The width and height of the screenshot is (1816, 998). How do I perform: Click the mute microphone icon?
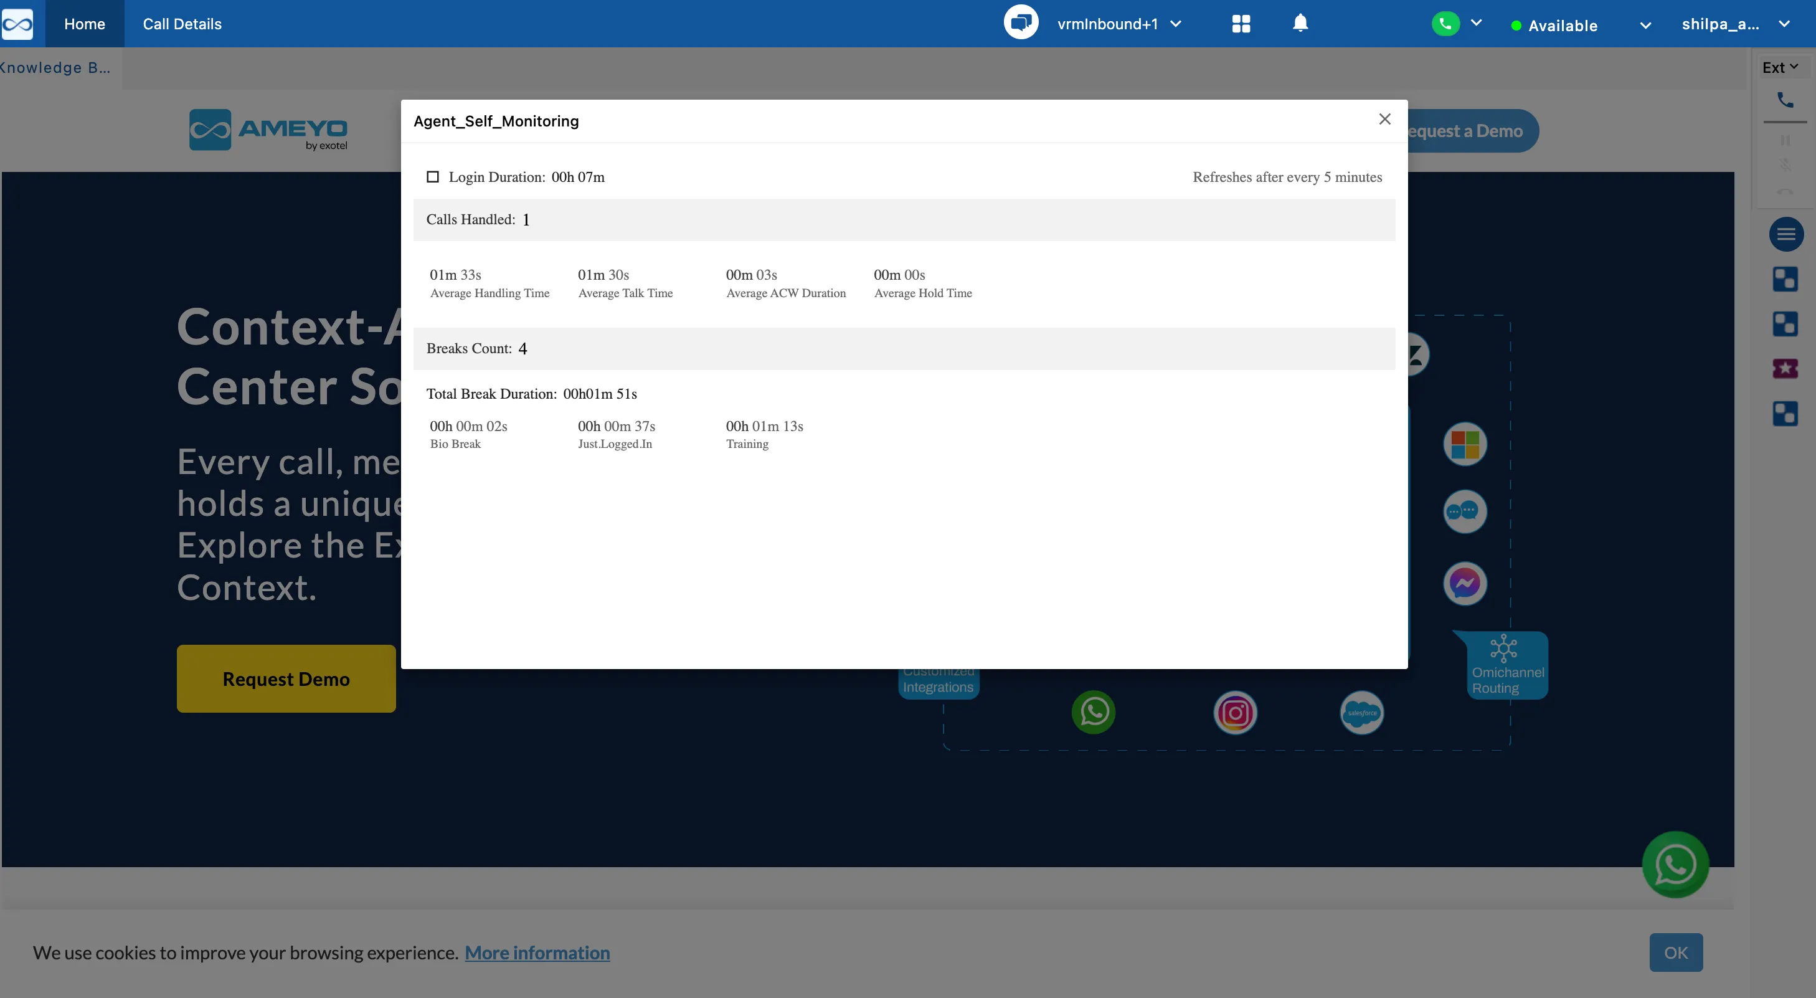(x=1785, y=165)
